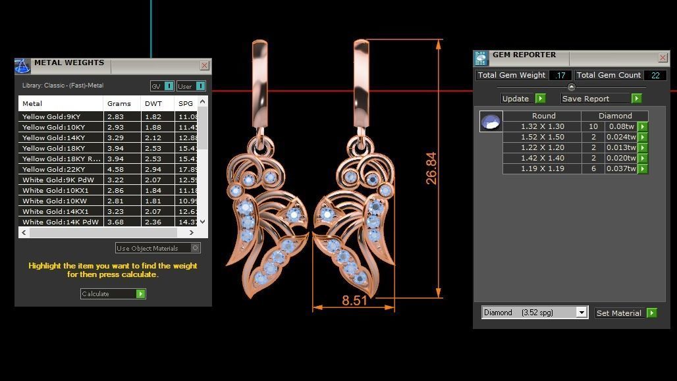Select the Yellow Gold:18KY row
Image resolution: width=677 pixels, height=381 pixels.
(x=108, y=148)
